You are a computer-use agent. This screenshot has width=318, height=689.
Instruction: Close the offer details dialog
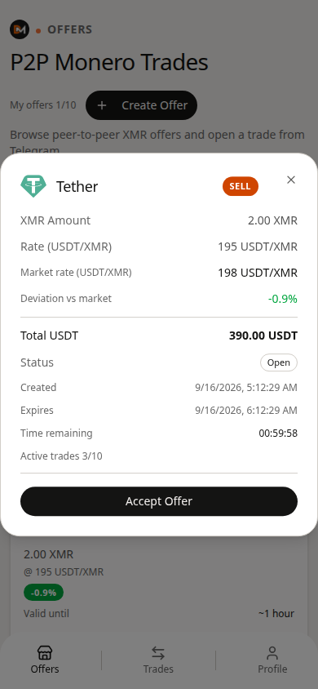[291, 180]
